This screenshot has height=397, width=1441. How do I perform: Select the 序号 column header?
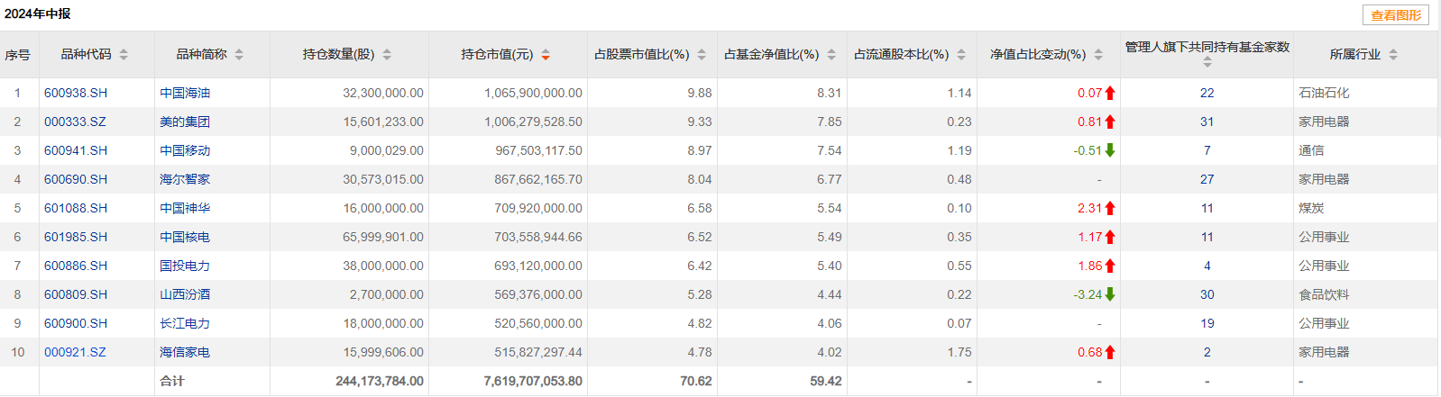(17, 55)
